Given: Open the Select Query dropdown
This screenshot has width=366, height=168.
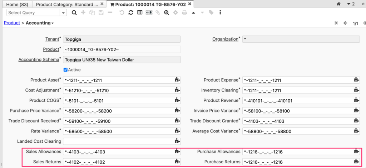Looking at the screenshot, I should [x=63, y=12].
